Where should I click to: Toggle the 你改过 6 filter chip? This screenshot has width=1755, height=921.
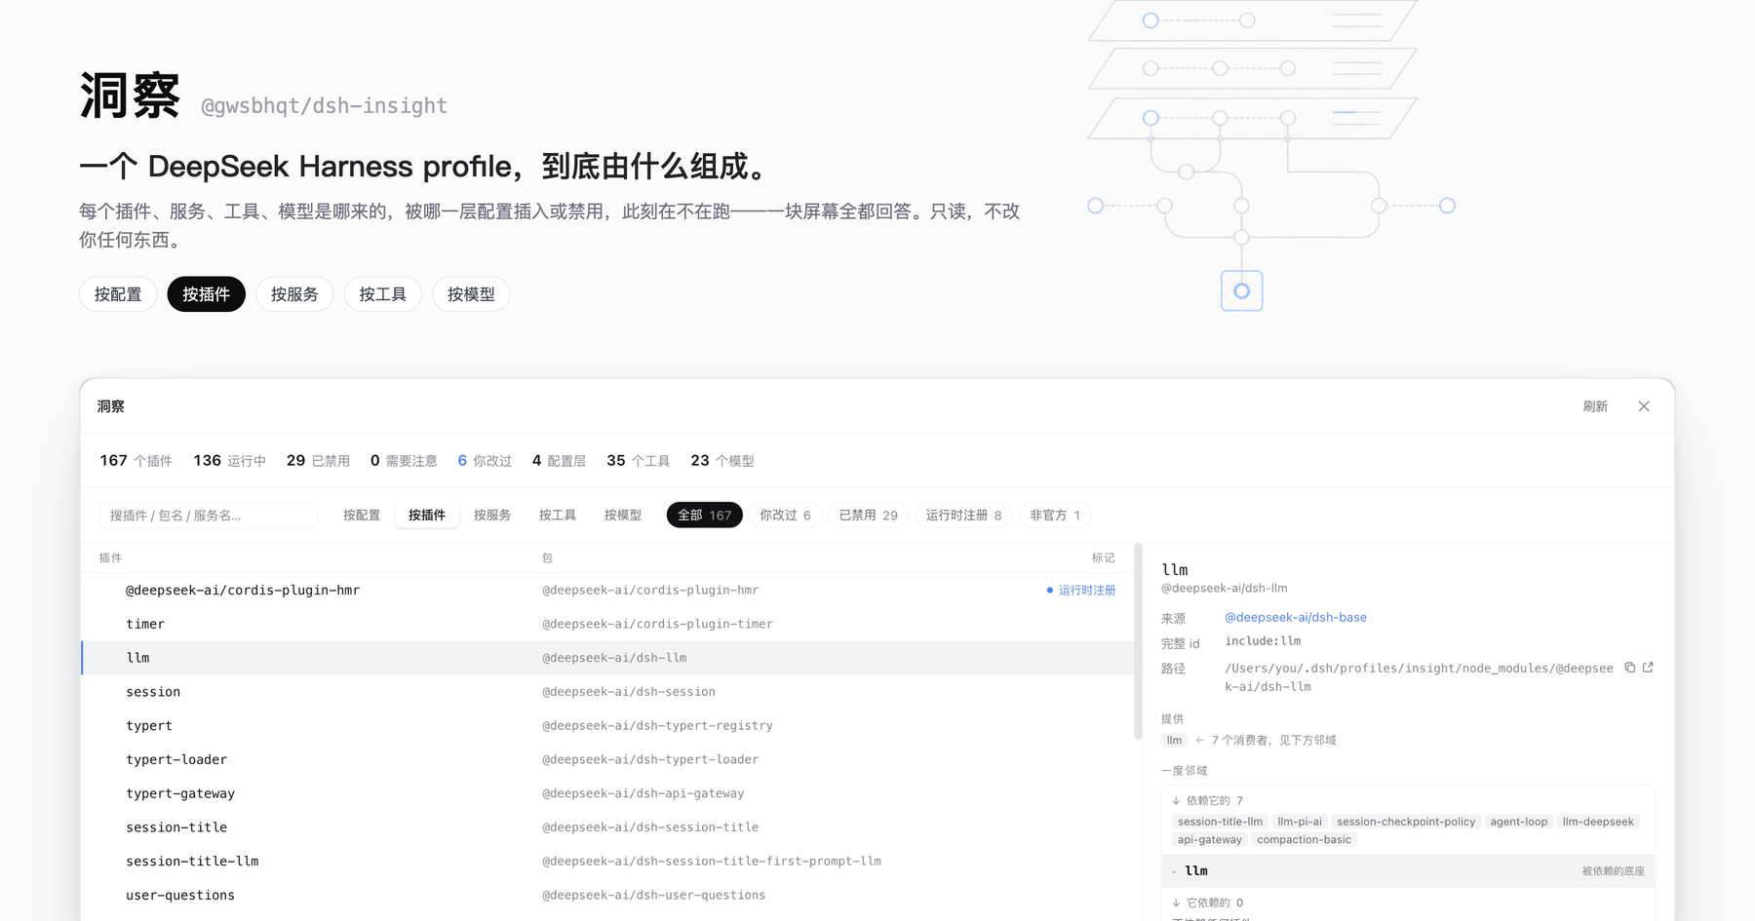point(785,515)
